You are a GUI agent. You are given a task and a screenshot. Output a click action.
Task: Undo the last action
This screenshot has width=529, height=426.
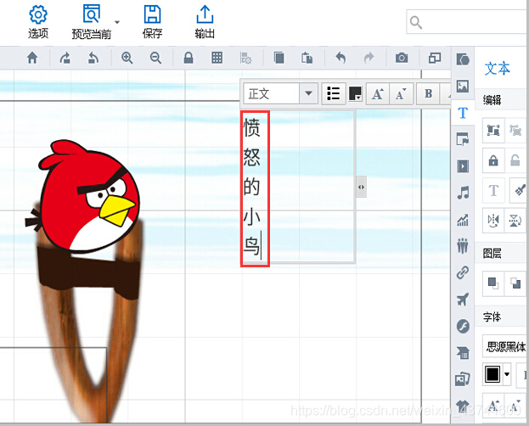coord(340,58)
